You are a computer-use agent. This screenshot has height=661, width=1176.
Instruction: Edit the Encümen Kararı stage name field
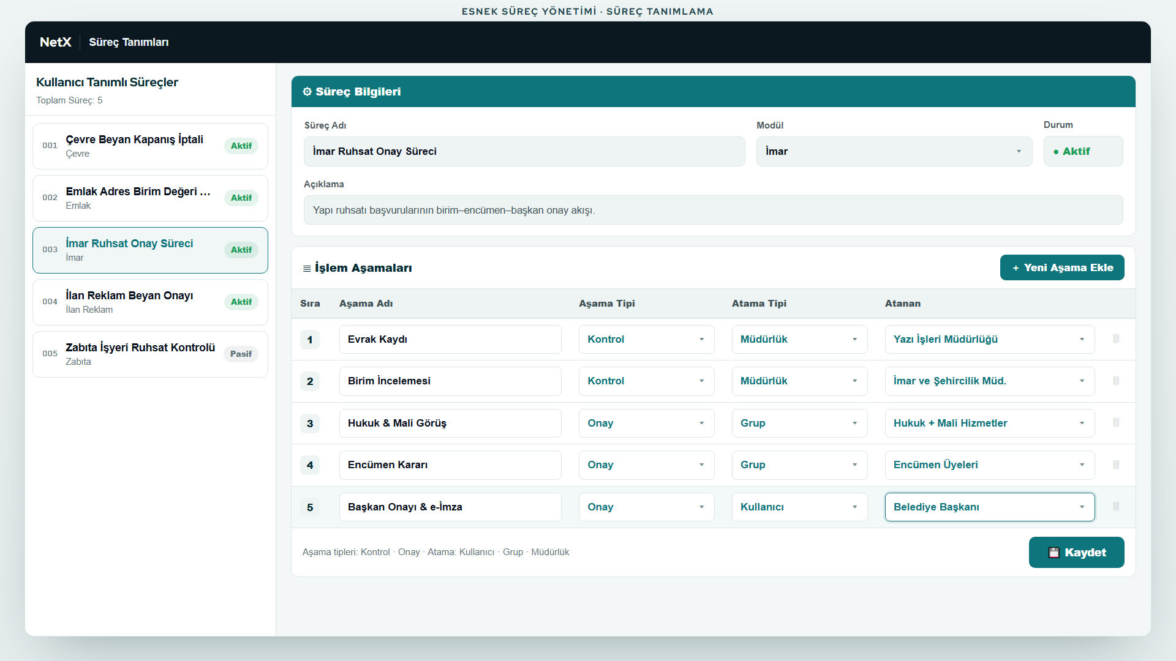pyautogui.click(x=450, y=465)
